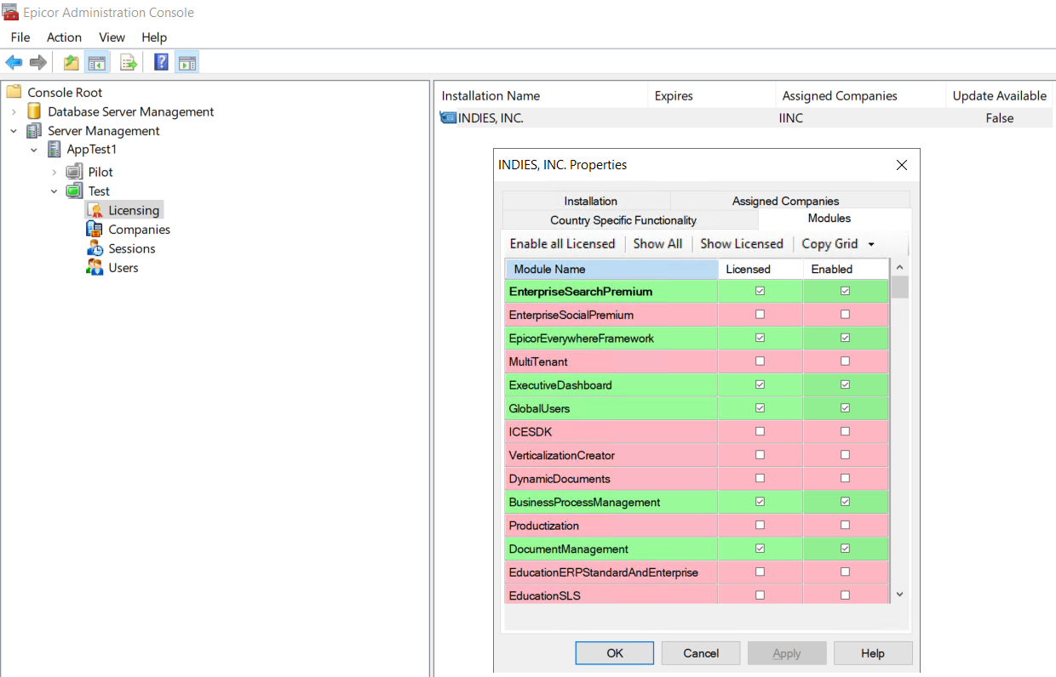Click the Licensed column header
This screenshot has width=1056, height=677.
(x=760, y=269)
